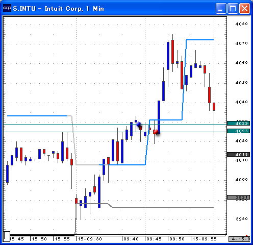Image resolution: width=253 pixels, height=245 pixels.
Task: Click the red star trade marker
Action: 156,132
